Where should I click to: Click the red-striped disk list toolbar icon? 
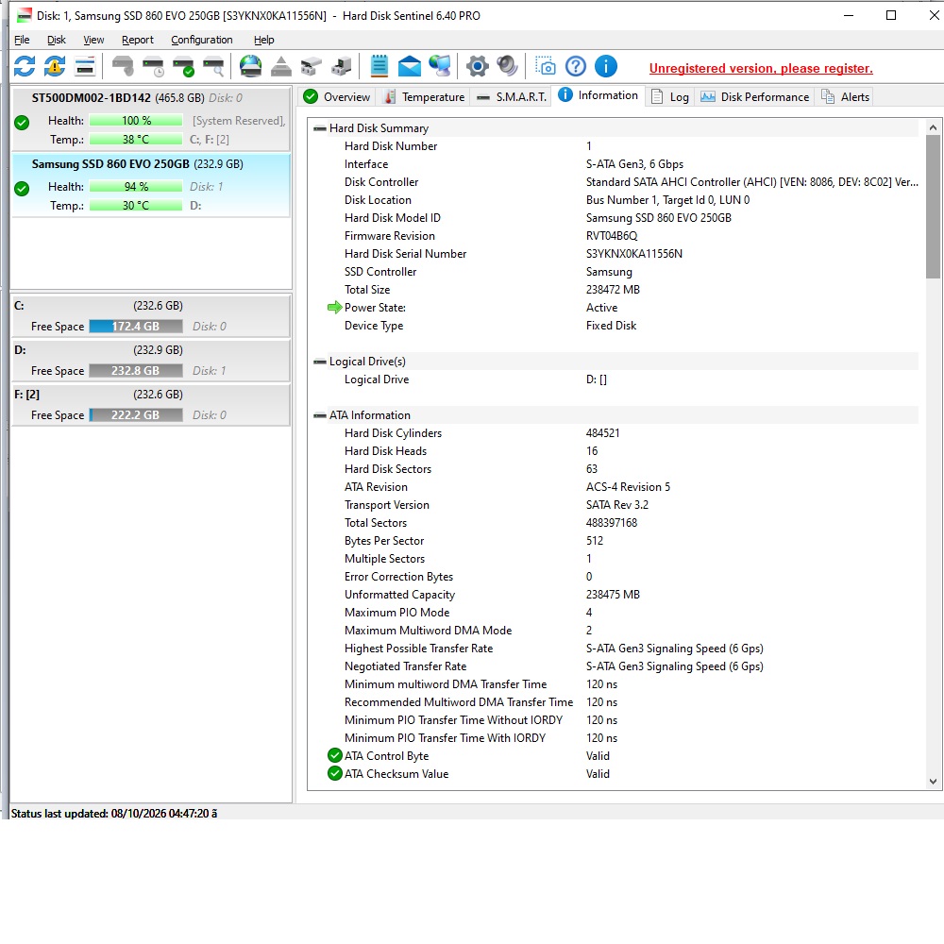(85, 66)
